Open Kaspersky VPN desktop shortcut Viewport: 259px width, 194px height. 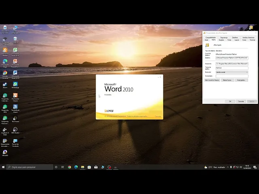tap(5, 109)
